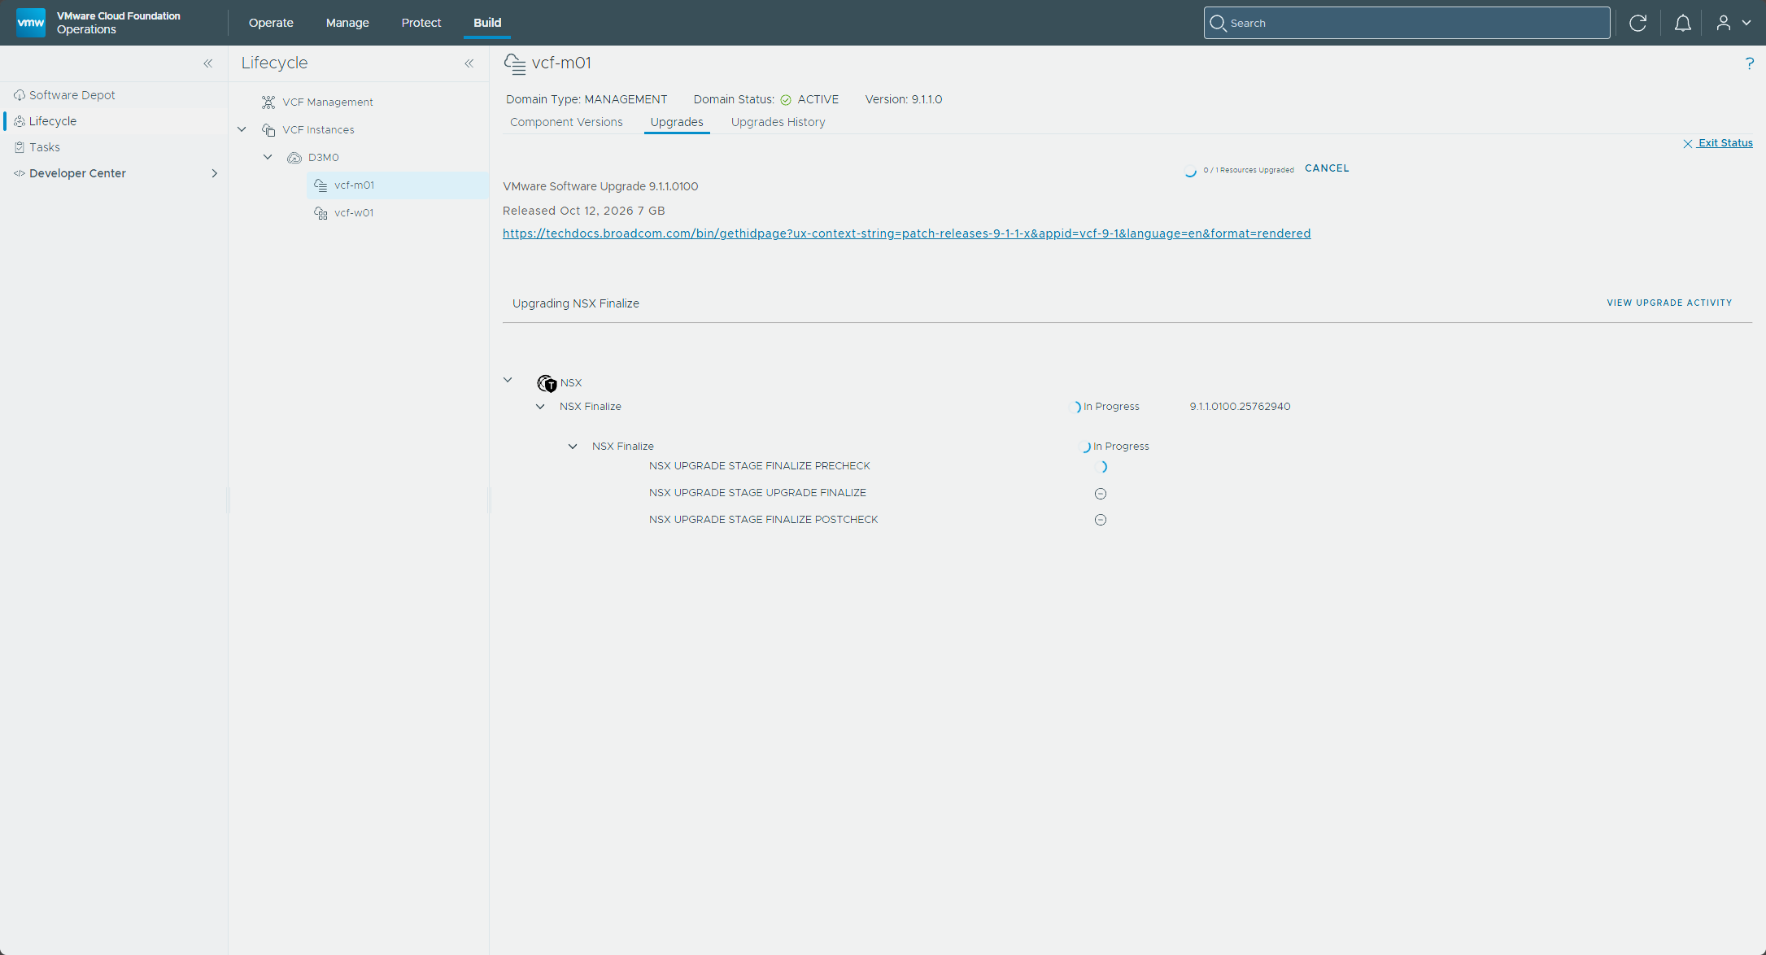Click the vcf-m01 header domain icon
The image size is (1766, 955).
515,63
